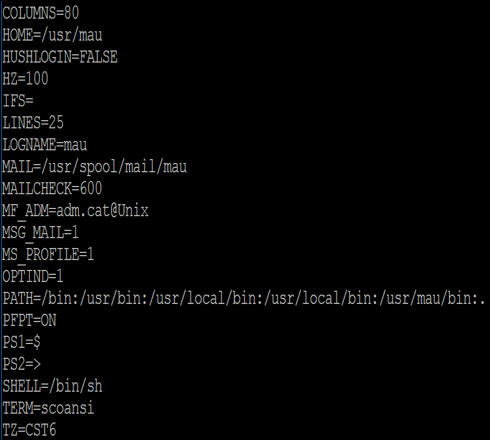The height and width of the screenshot is (440, 490).
Task: Click the TERM=scoansi entry
Action: click(48, 408)
